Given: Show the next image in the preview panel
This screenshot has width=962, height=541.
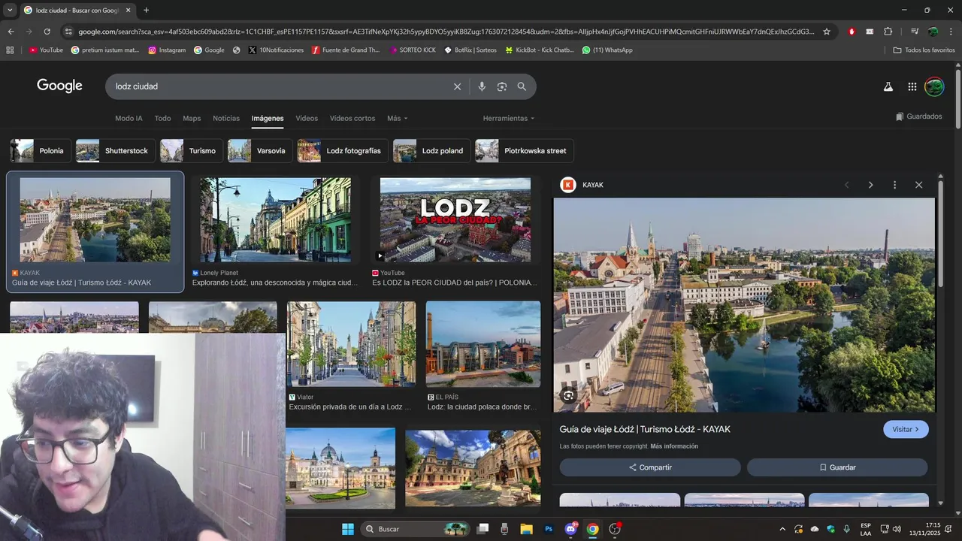Looking at the screenshot, I should (x=870, y=185).
